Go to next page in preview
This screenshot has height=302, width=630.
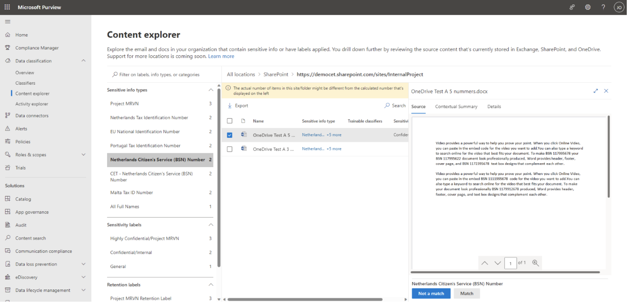498,263
